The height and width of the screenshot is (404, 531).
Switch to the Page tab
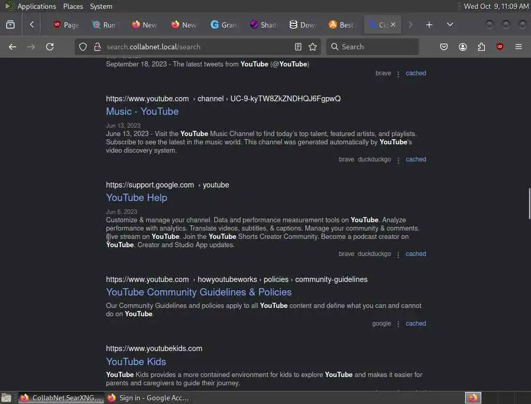tap(66, 25)
